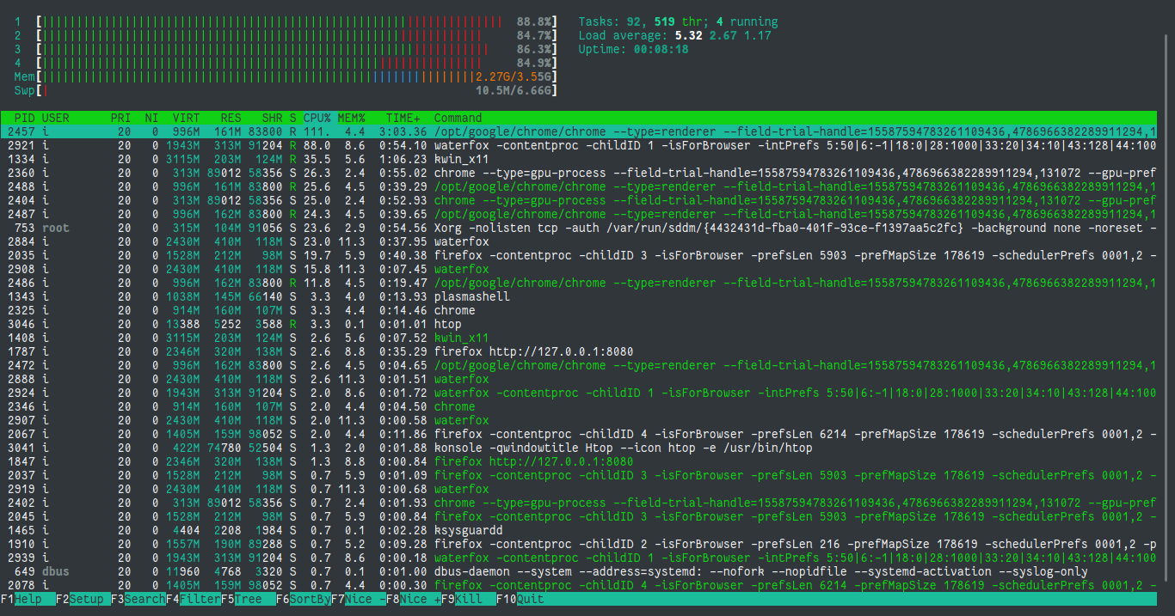Sort by the CPU% column header
The height and width of the screenshot is (616, 1175).
pos(317,118)
